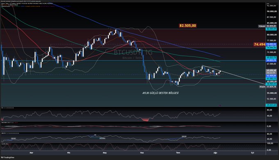Select the yellow 82.505,00 text label
This screenshot has width=279, height=160.
point(188,25)
